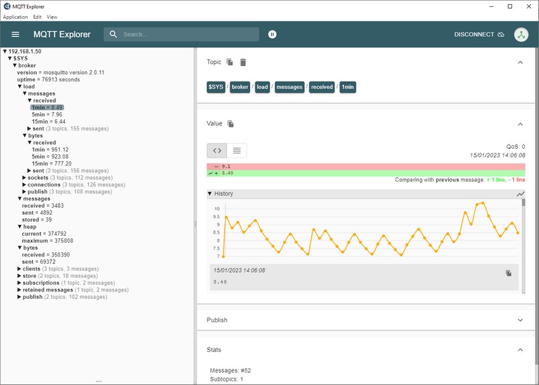The width and height of the screenshot is (539, 385).
Task: Copy the topic path to clipboard
Action: (230, 62)
